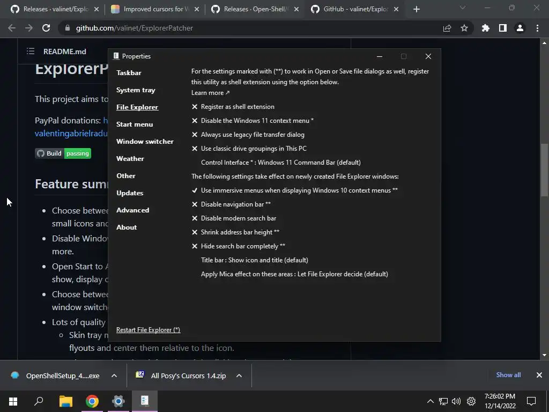The height and width of the screenshot is (412, 549).
Task: Click the tray settings gear icon
Action: point(471,401)
